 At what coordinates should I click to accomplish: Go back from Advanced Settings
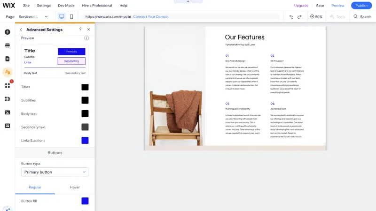21,30
